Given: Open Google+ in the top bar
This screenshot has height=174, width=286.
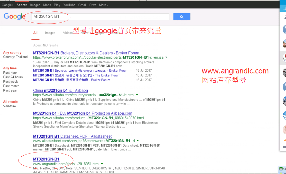Looking at the screenshot, I should click(x=8, y=5).
